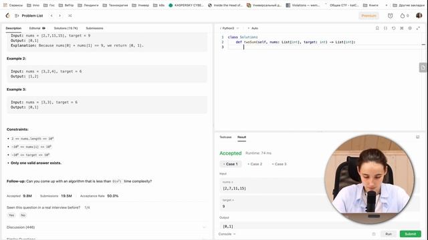Open the Python3 language dropdown

pyautogui.click(x=229, y=28)
